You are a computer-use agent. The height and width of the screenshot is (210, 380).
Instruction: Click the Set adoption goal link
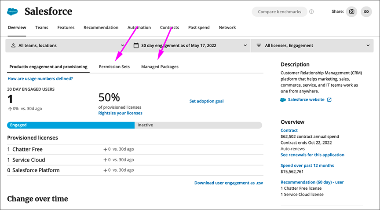(x=206, y=101)
